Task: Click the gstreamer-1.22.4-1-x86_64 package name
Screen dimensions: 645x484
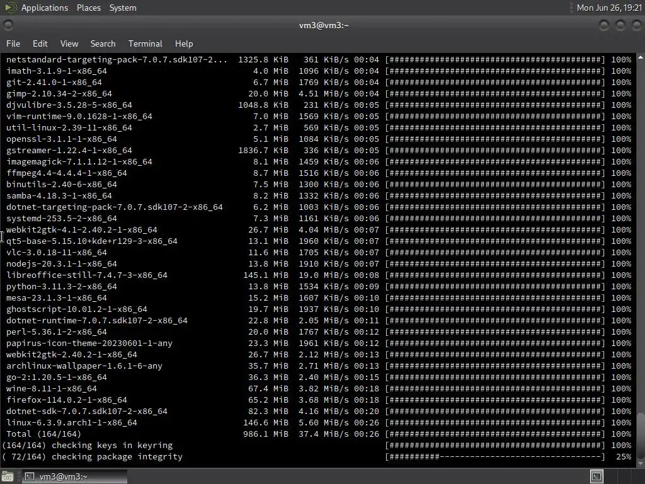Action: tap(69, 151)
